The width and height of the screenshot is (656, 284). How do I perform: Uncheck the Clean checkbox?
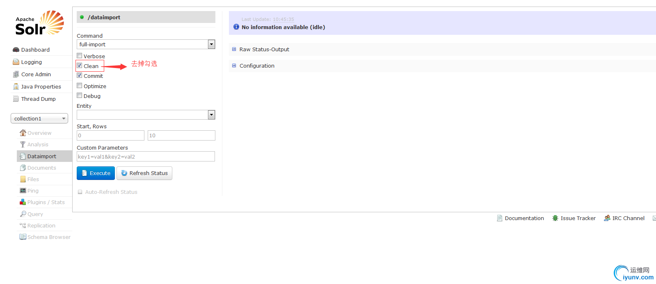(80, 66)
